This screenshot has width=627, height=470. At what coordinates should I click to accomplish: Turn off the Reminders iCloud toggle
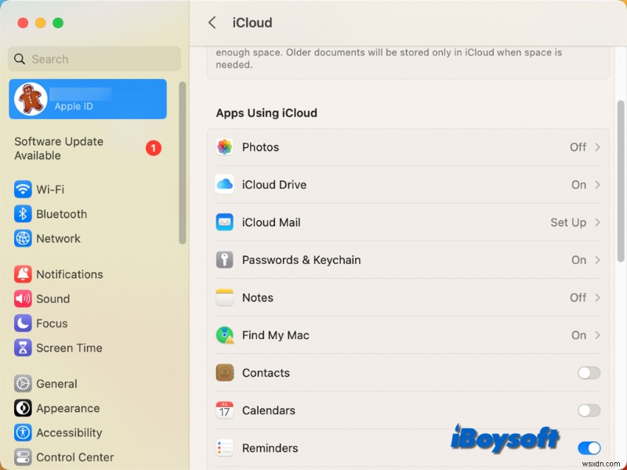[x=589, y=448]
